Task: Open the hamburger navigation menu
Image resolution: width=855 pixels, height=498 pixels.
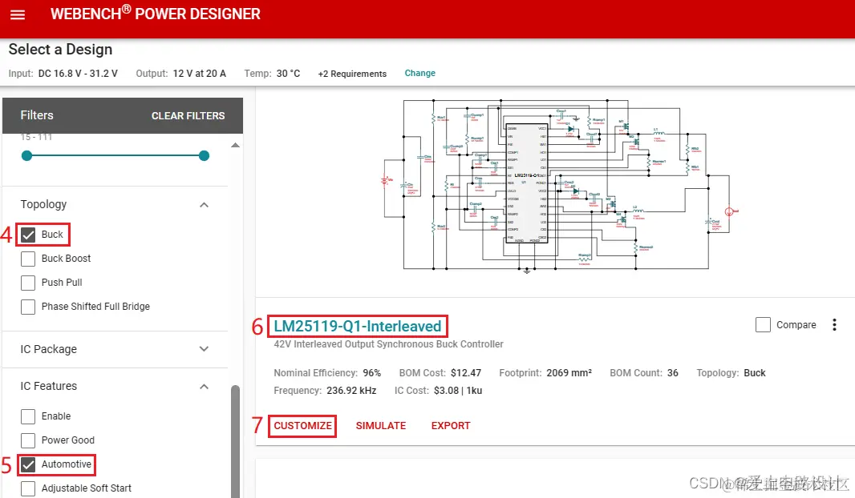Action: pos(18,14)
